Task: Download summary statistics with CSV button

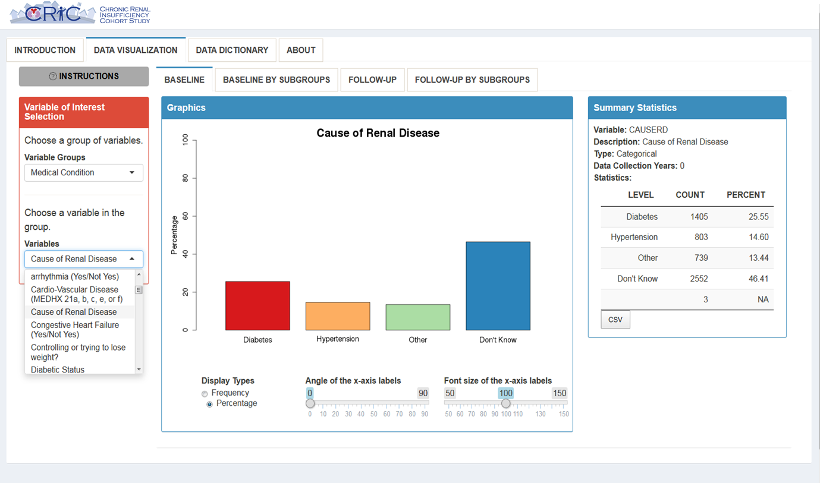Action: pyautogui.click(x=615, y=320)
